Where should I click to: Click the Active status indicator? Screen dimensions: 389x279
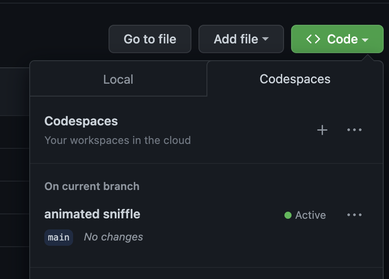(305, 215)
